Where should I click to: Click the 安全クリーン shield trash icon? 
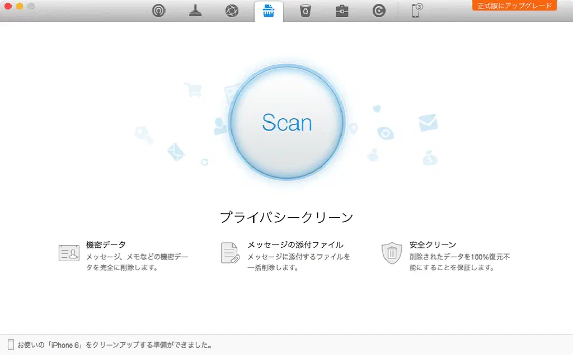392,253
